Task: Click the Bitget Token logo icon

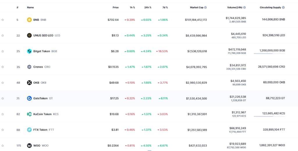Action: pyautogui.click(x=29, y=51)
